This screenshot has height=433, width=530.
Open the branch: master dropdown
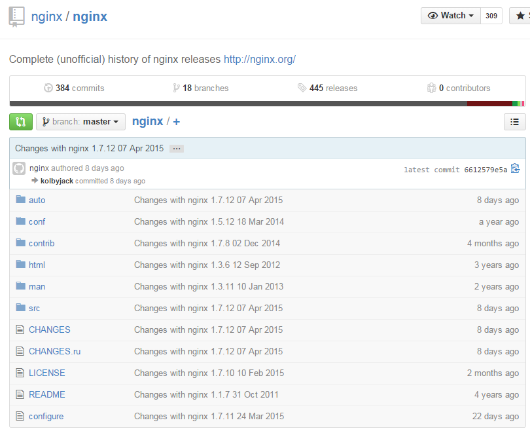(80, 122)
